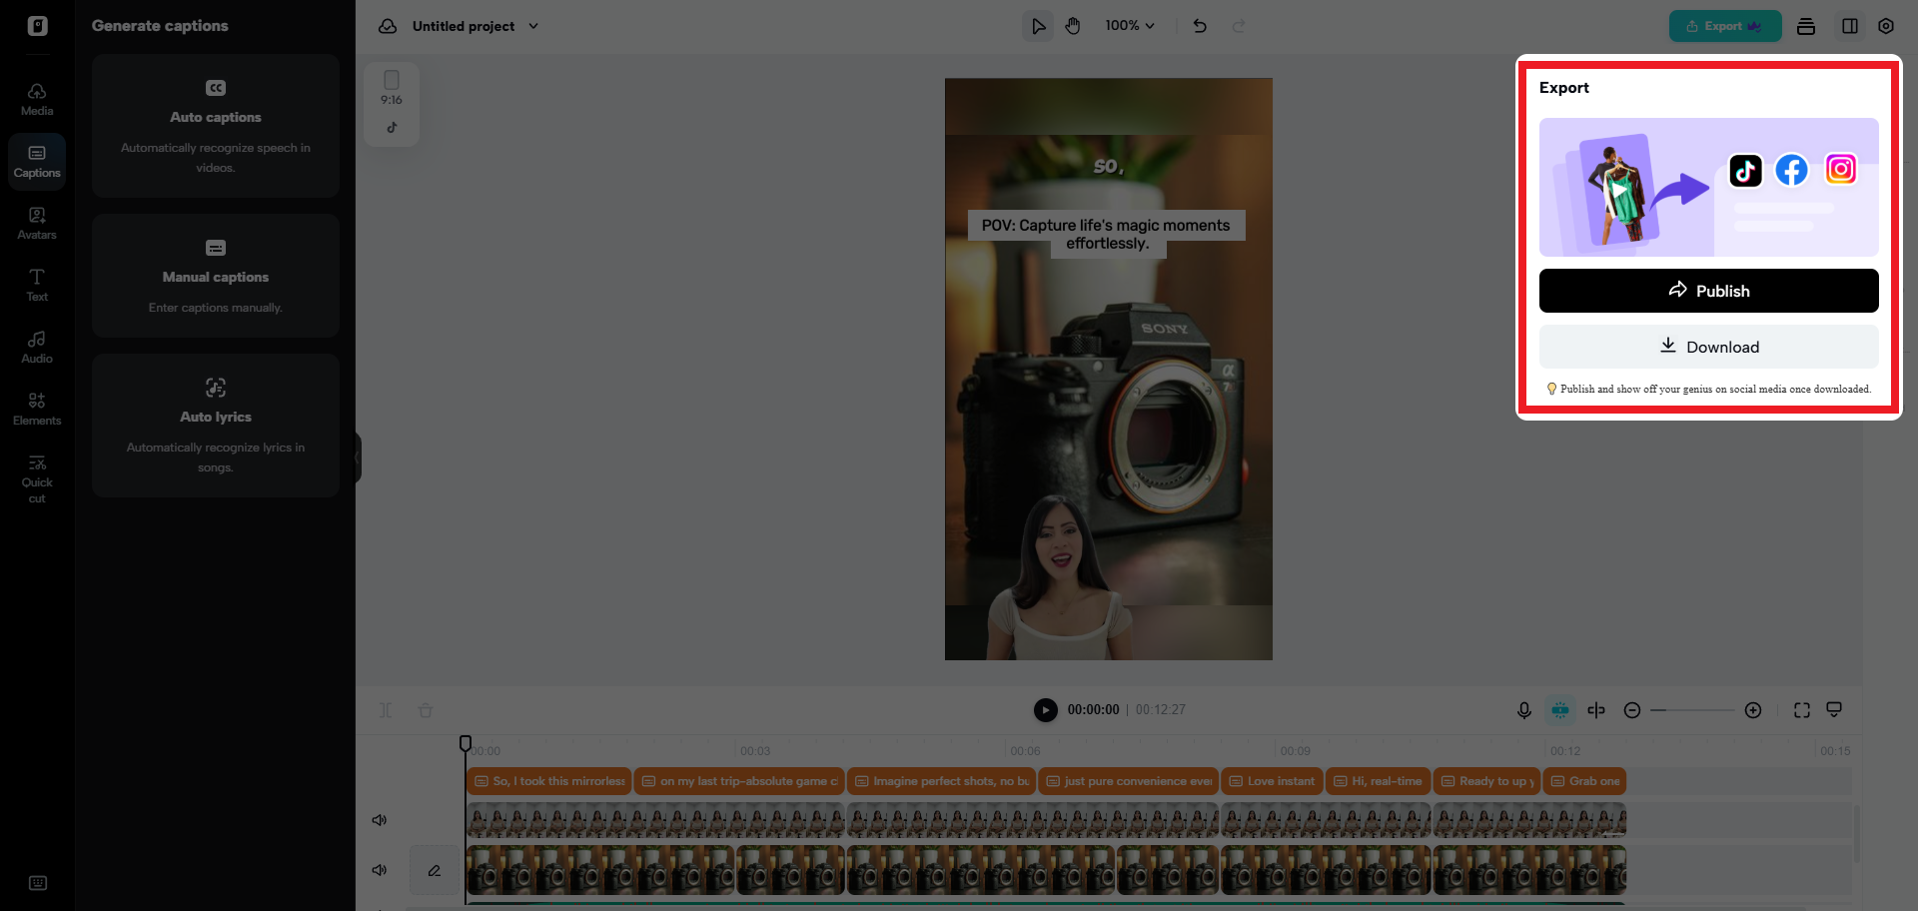Open the Audio panel icon
The width and height of the screenshot is (1918, 911).
pyautogui.click(x=36, y=346)
